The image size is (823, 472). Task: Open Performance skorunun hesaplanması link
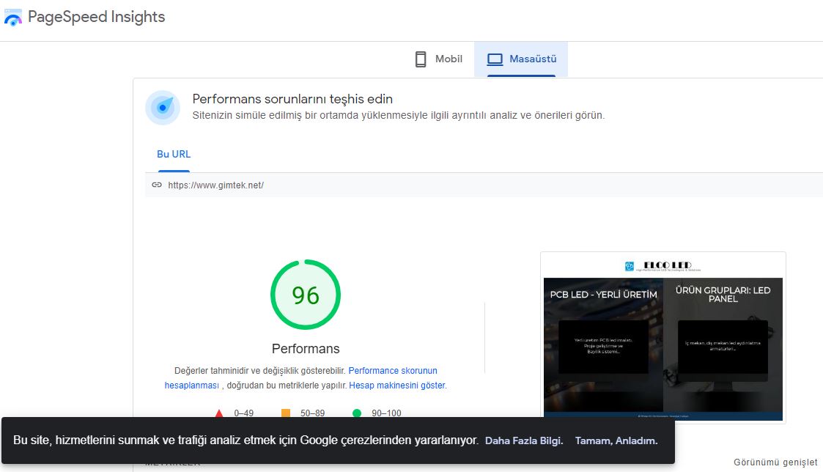393,371
